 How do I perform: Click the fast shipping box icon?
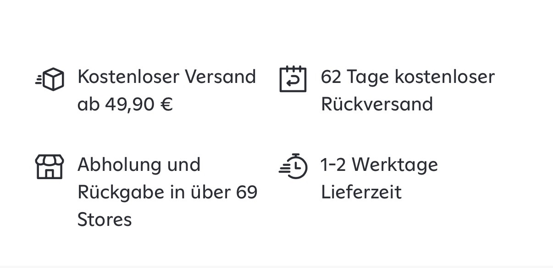pyautogui.click(x=50, y=80)
